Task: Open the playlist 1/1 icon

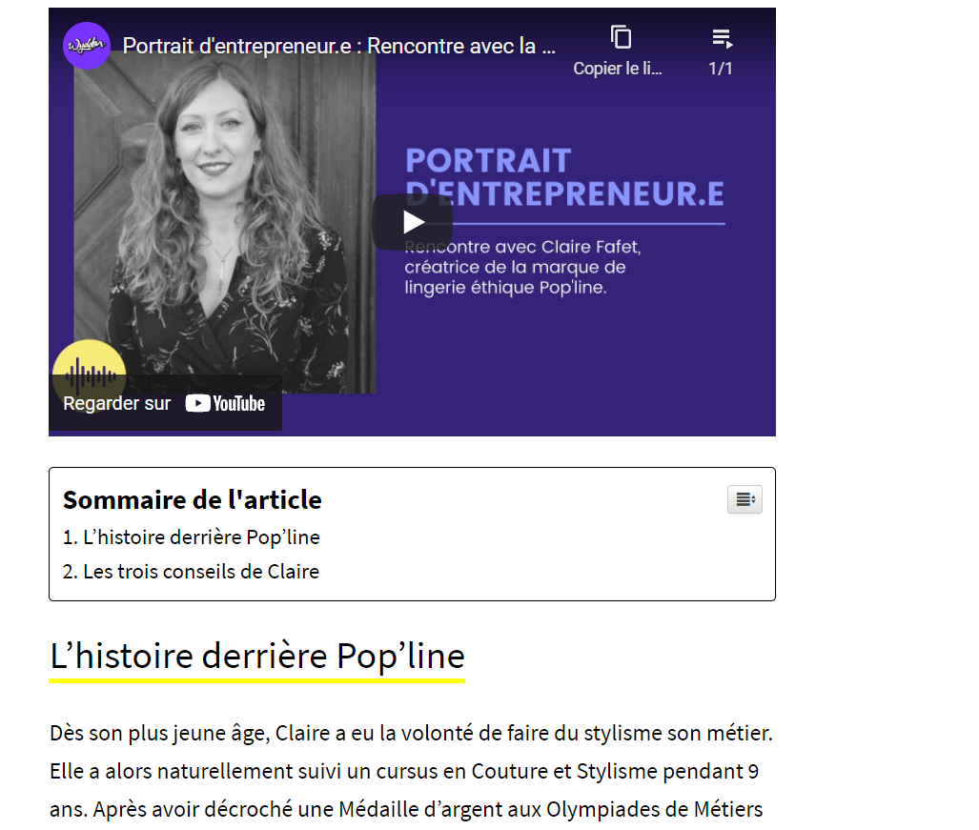Action: coord(722,38)
